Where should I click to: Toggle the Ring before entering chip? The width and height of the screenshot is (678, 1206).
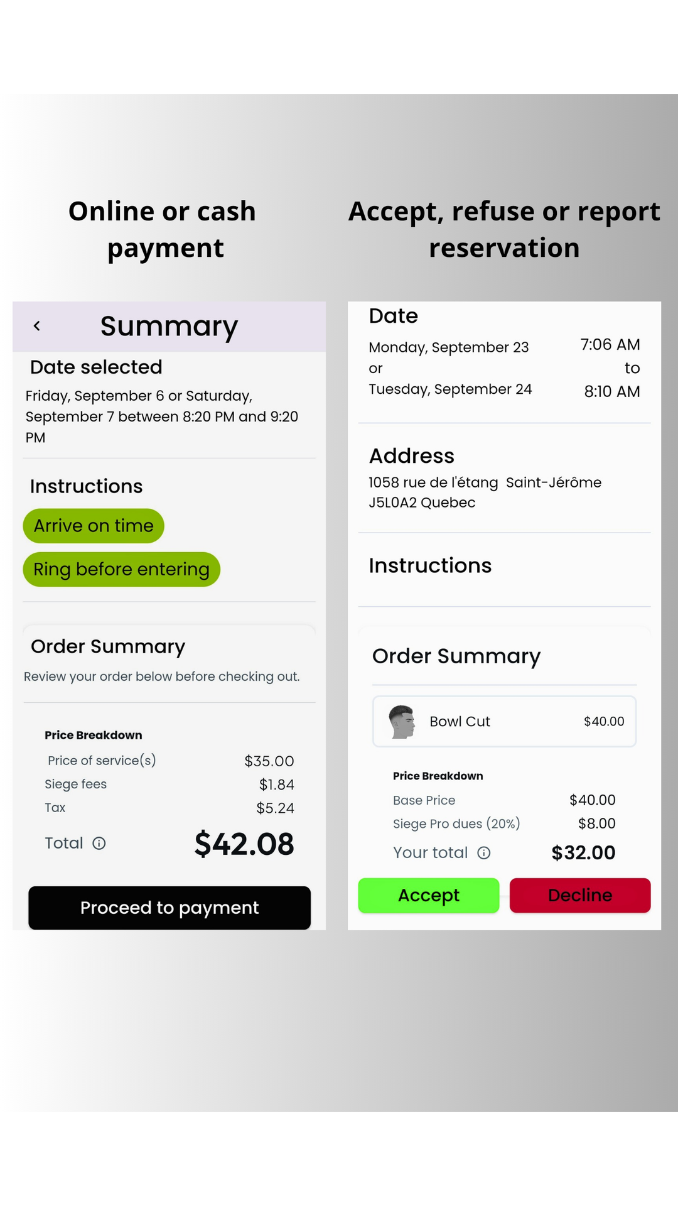click(121, 570)
